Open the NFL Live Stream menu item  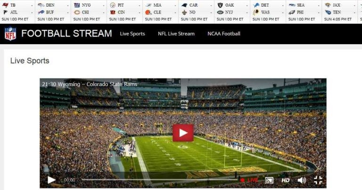(176, 33)
